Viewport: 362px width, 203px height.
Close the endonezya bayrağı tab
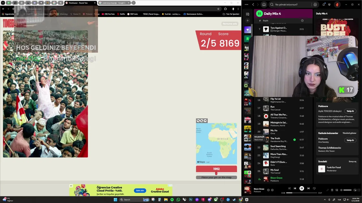(x=129, y=3)
